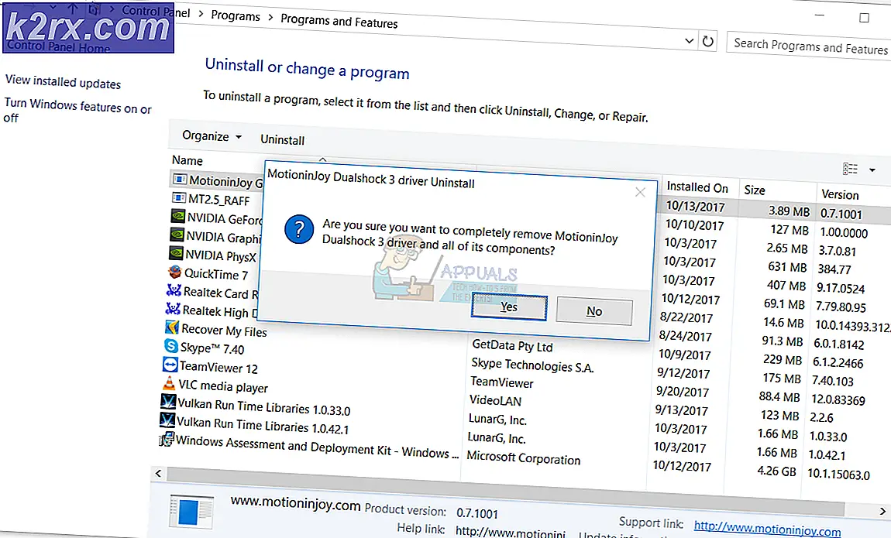Click the VideoLAN publisher cell
Viewport: 891px width, 538px height.
click(495, 401)
